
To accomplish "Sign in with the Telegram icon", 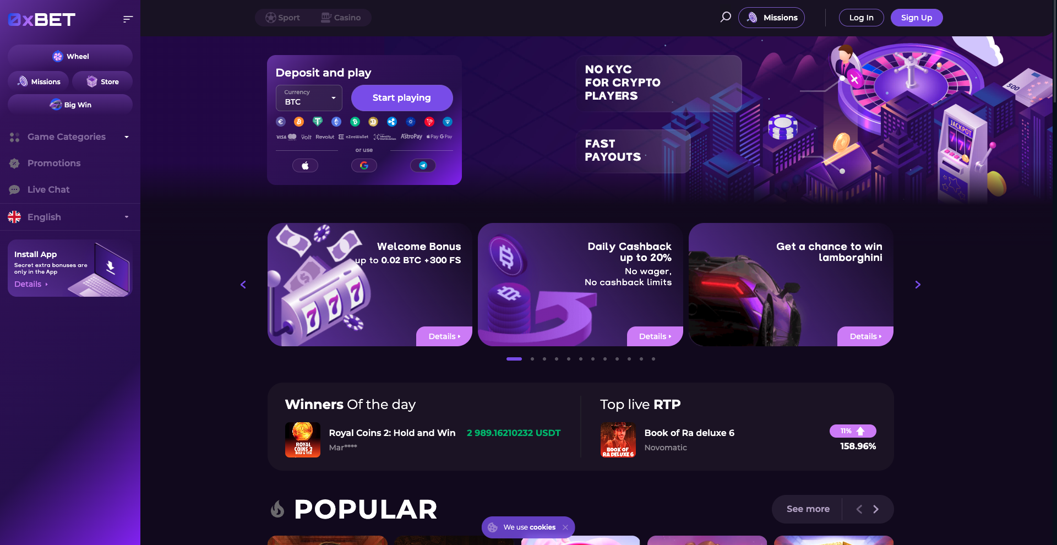I will point(423,165).
